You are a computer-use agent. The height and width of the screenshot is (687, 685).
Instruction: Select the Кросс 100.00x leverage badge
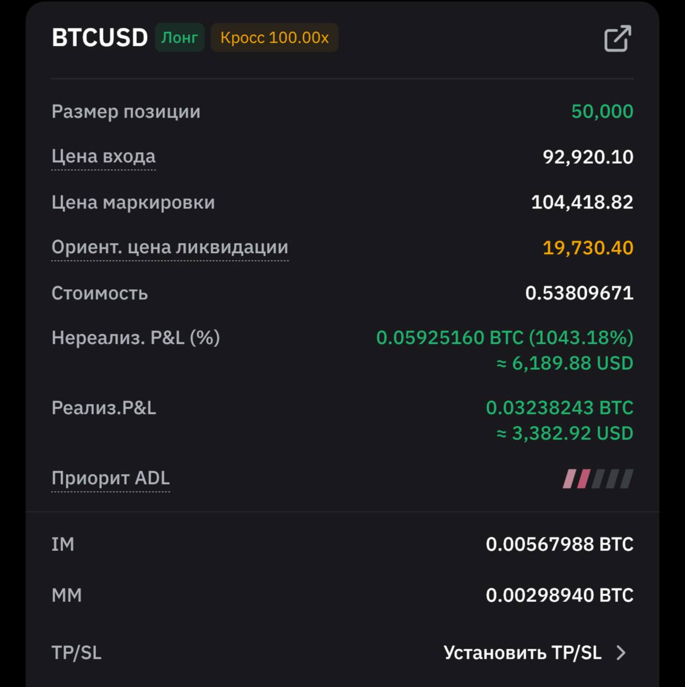pyautogui.click(x=274, y=38)
